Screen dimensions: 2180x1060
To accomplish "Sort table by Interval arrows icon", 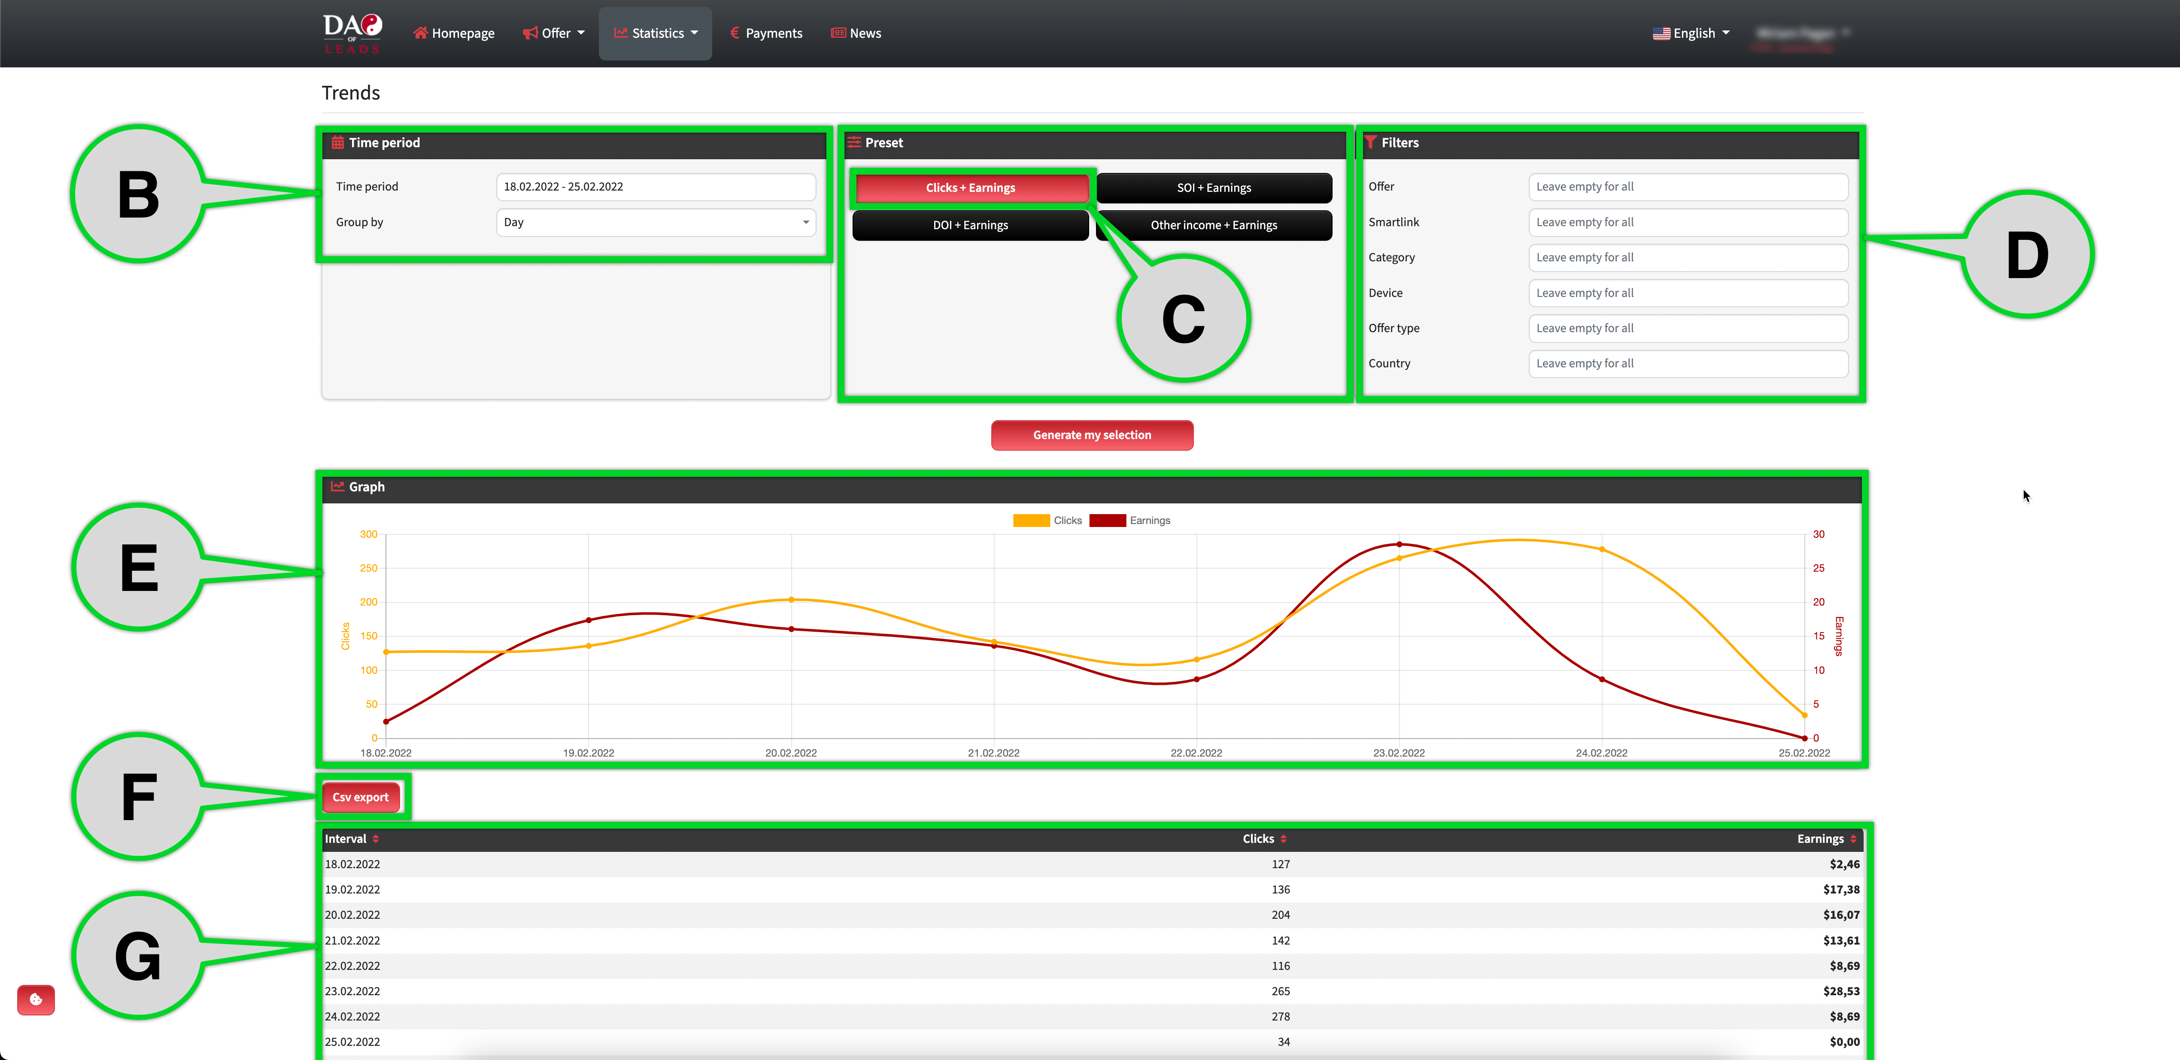I will [376, 839].
